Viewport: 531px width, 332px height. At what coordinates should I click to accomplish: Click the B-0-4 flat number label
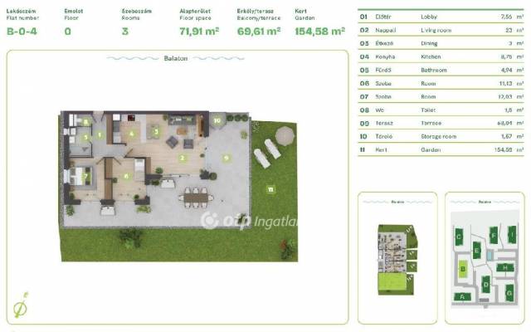22,31
